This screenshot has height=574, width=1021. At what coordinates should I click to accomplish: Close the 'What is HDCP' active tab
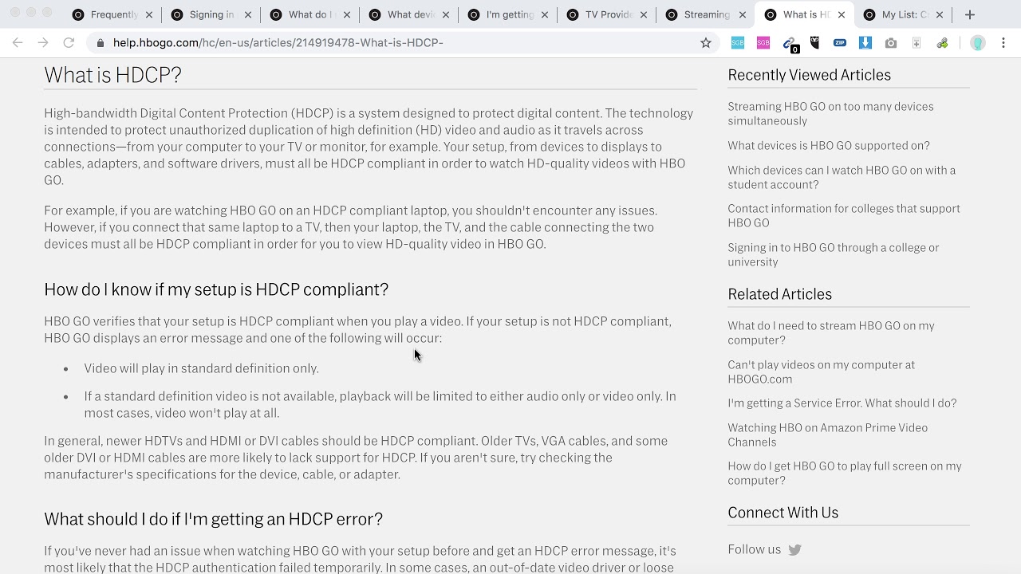pos(841,14)
